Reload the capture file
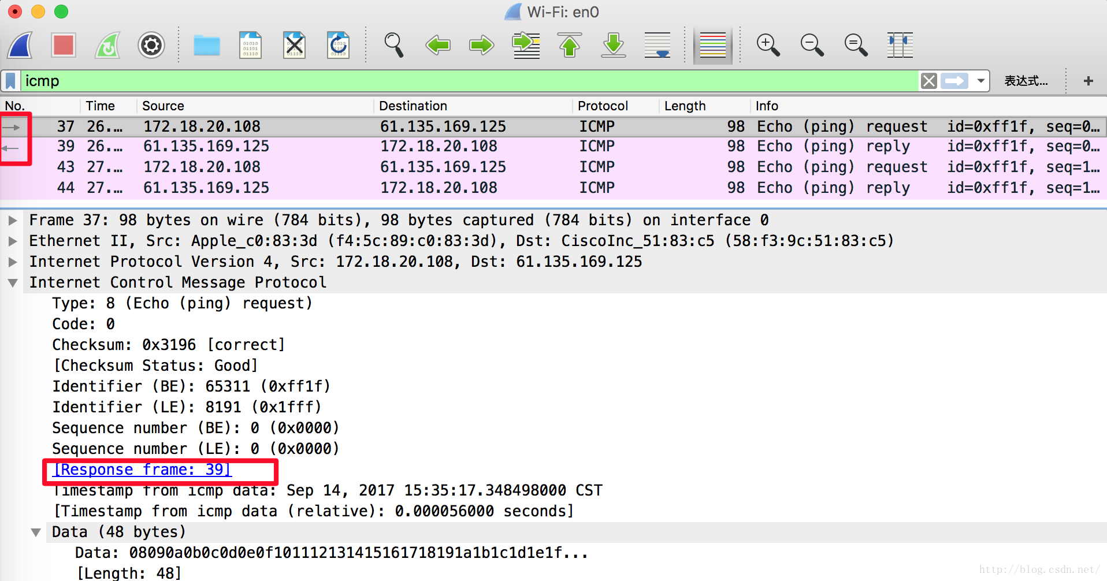Screen dimensions: 1107x581 click(339, 45)
